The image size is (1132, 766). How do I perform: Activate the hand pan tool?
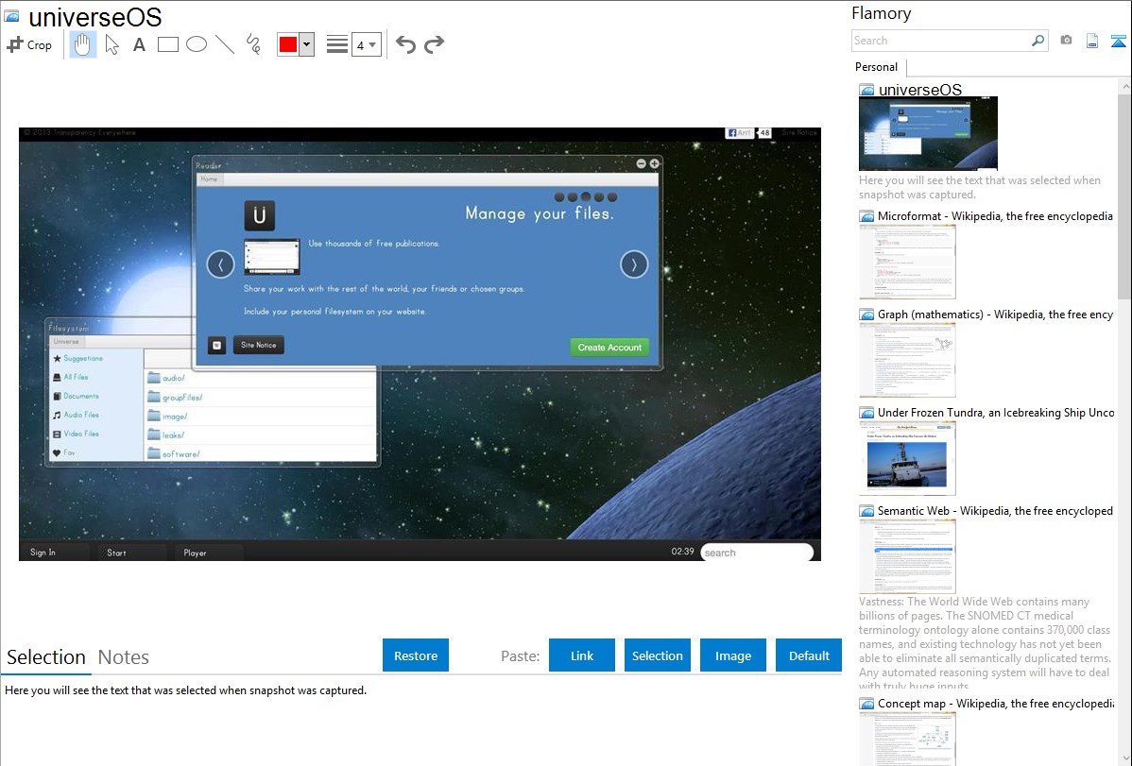[83, 44]
